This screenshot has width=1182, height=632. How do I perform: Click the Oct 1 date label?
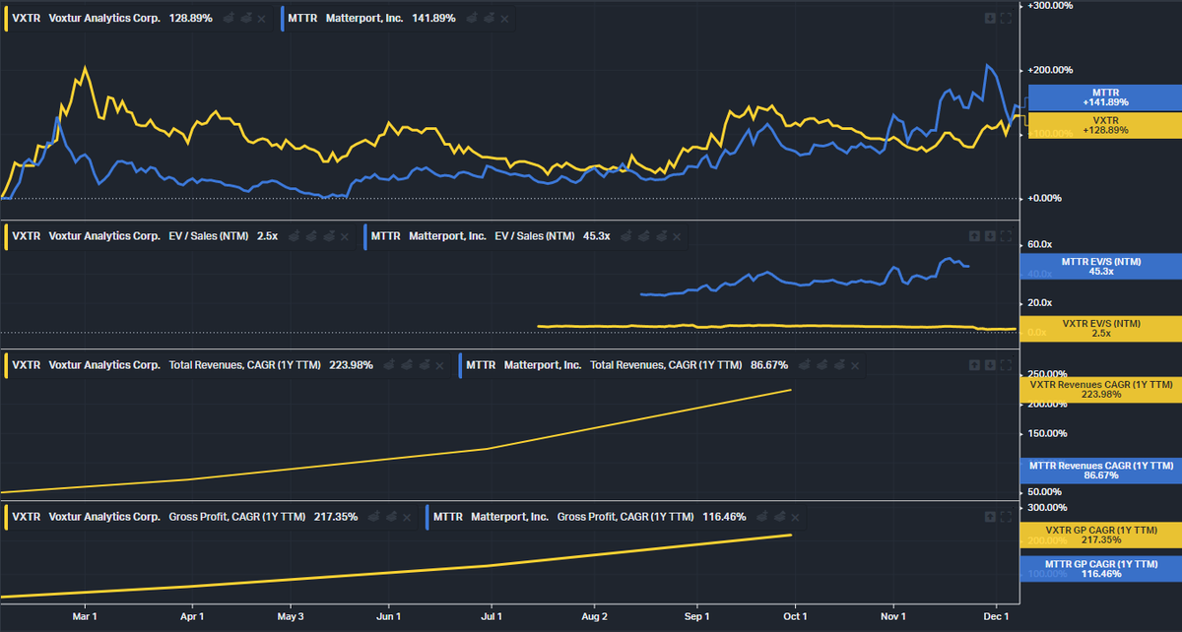point(795,617)
